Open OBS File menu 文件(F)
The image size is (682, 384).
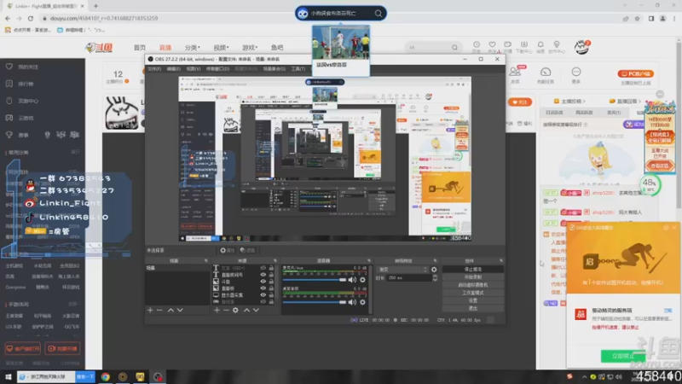tap(154, 69)
